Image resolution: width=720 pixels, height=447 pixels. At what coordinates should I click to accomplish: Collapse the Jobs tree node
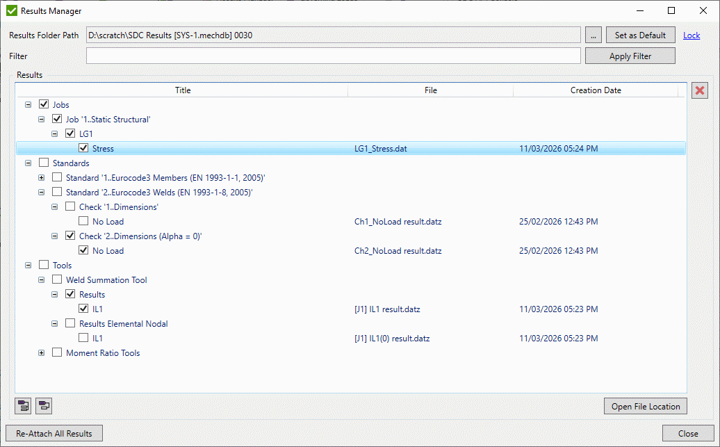[x=28, y=104]
